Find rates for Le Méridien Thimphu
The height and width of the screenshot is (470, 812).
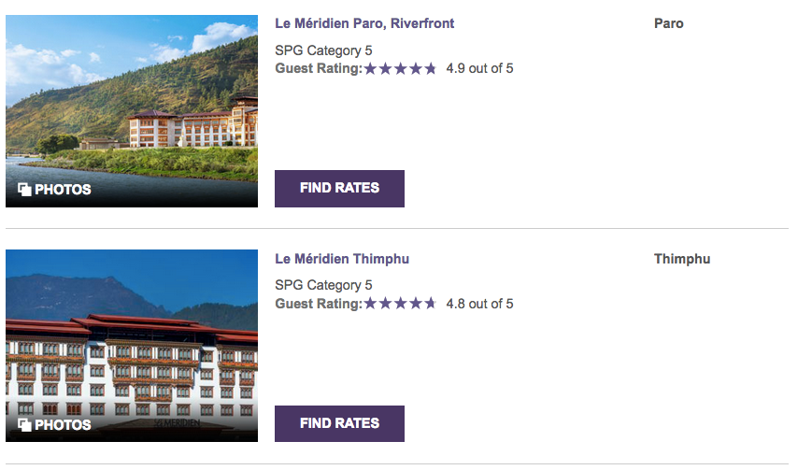coord(339,423)
